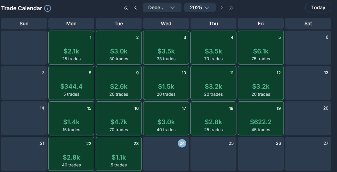The image size is (337, 172).
Task: Click the Trade Calendar info icon
Action: pos(48,8)
